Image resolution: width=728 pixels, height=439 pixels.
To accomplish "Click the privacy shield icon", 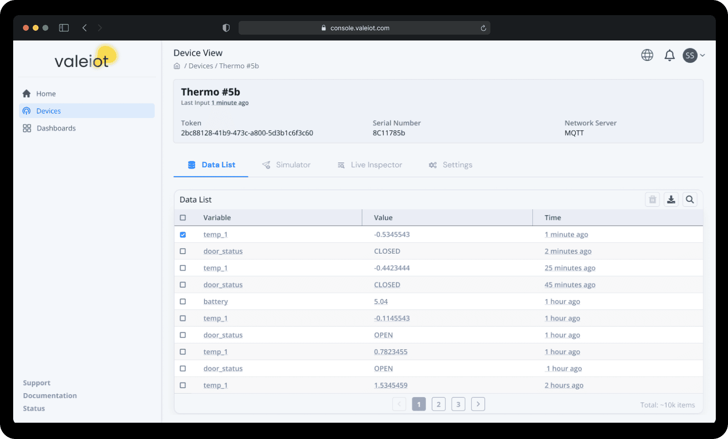I will pos(226,28).
